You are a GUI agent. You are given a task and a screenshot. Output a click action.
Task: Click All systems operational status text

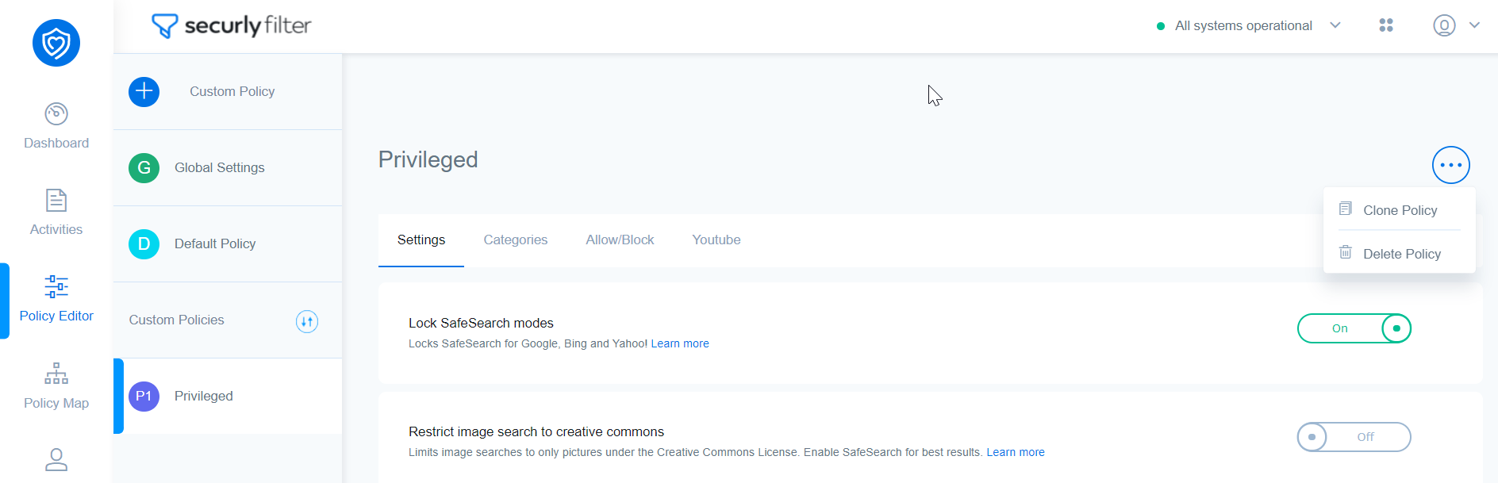[x=1243, y=26]
